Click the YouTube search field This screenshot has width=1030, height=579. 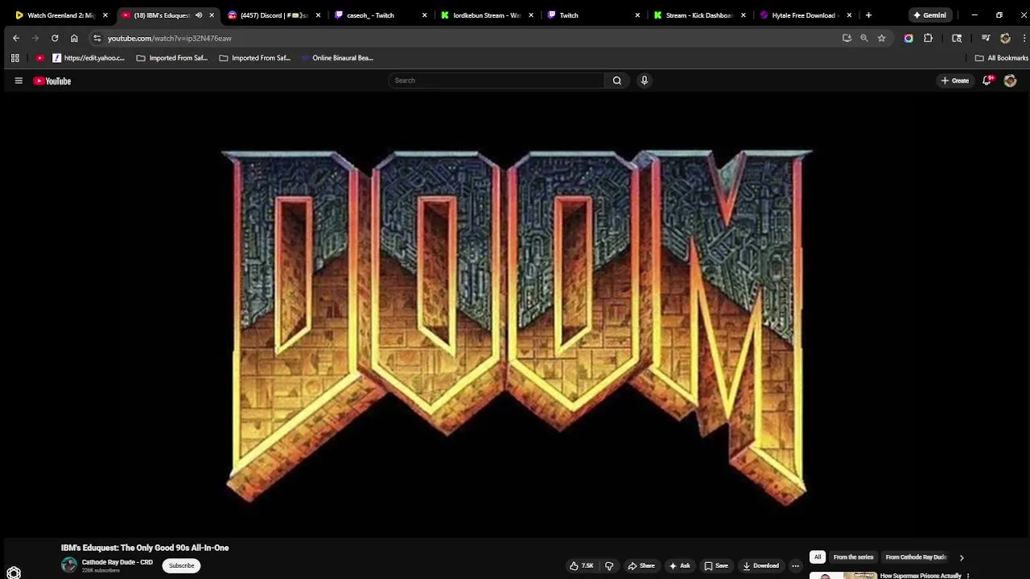[496, 80]
